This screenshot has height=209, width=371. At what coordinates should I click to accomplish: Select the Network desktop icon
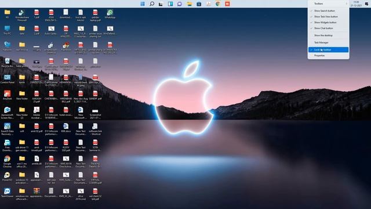coord(7,46)
